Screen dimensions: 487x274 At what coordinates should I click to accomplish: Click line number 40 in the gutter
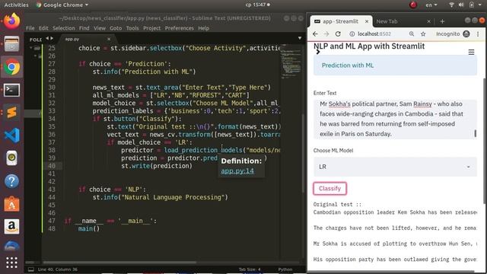52,166
